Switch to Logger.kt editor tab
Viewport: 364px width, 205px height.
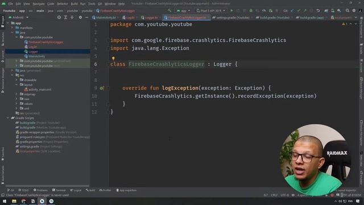(x=150, y=18)
